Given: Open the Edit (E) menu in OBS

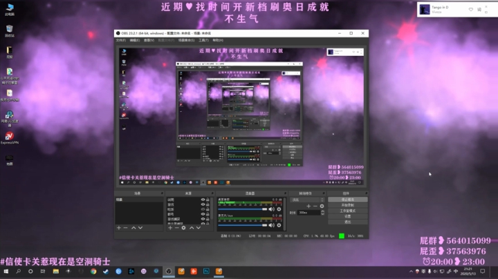Looking at the screenshot, I should (x=135, y=40).
